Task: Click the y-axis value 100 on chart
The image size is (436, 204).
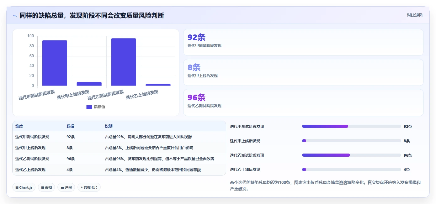Action: click(x=30, y=36)
